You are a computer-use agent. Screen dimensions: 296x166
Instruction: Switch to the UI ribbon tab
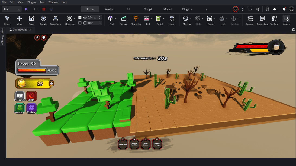coord(128,9)
